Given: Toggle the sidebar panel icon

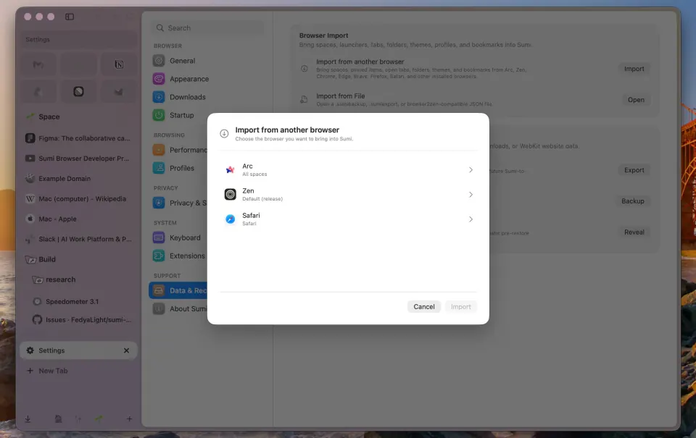Looking at the screenshot, I should click(70, 17).
